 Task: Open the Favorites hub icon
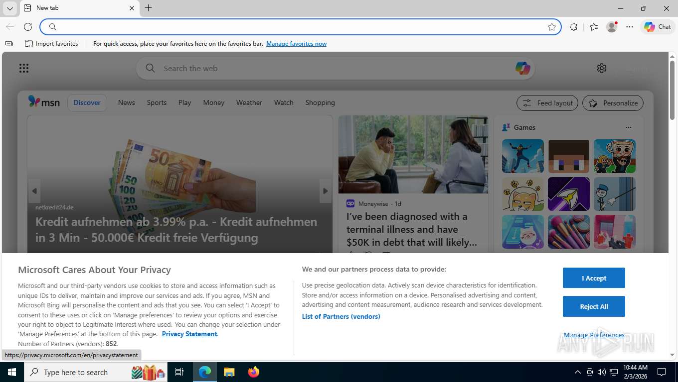point(593,27)
